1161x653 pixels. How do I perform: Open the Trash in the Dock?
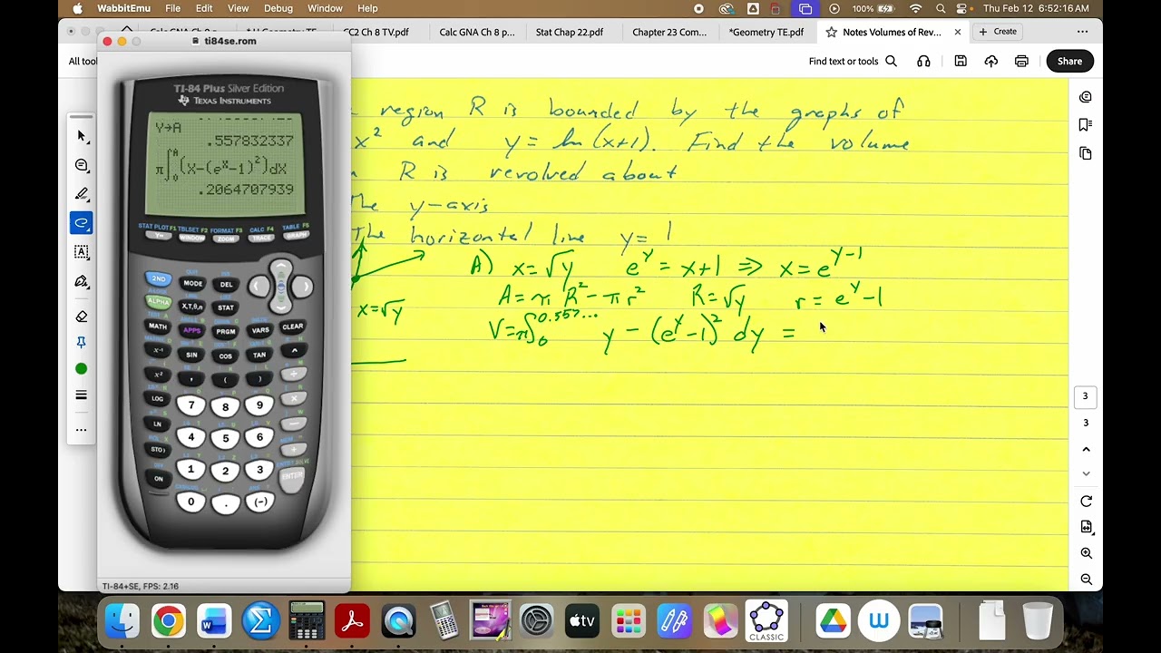[x=1038, y=621]
